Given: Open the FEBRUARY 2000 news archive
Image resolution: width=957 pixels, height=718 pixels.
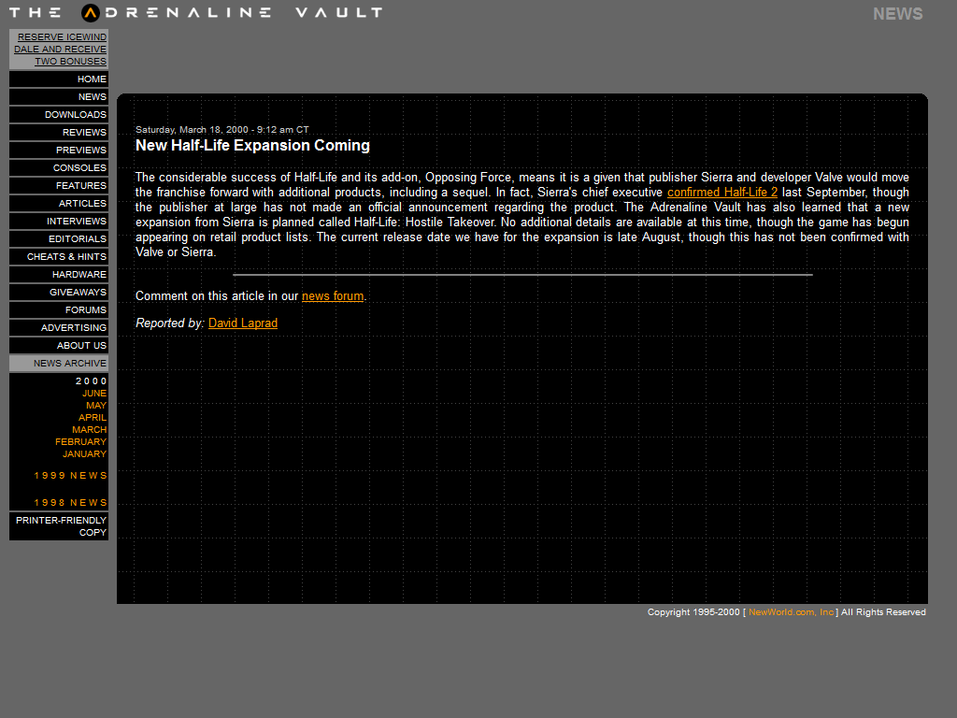Looking at the screenshot, I should (x=80, y=442).
